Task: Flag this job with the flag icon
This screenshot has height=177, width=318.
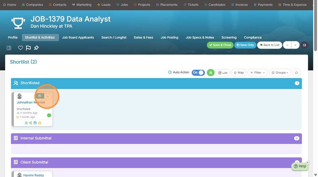Action: (28, 48)
